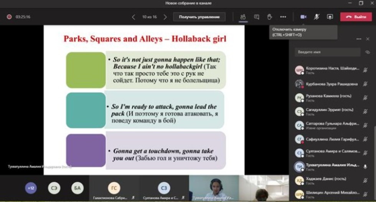Click the Получить управление button
Image resolution: width=376 pixels, height=202 pixels.
click(x=199, y=17)
